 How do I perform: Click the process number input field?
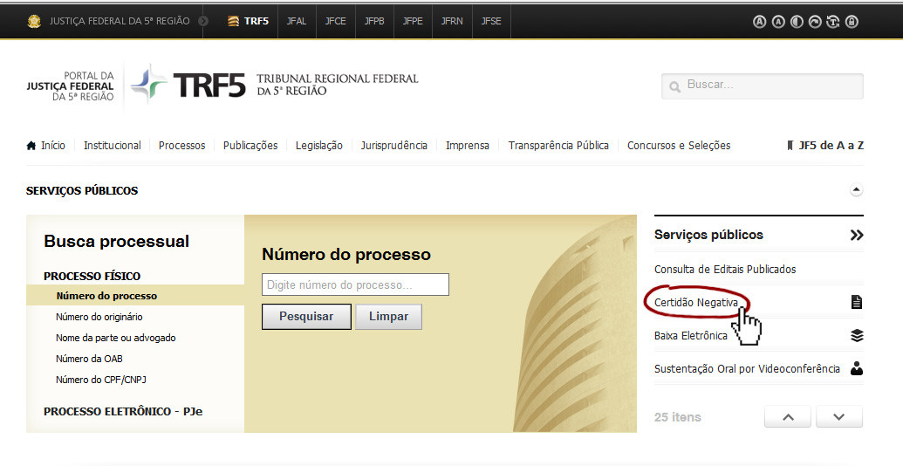[355, 284]
